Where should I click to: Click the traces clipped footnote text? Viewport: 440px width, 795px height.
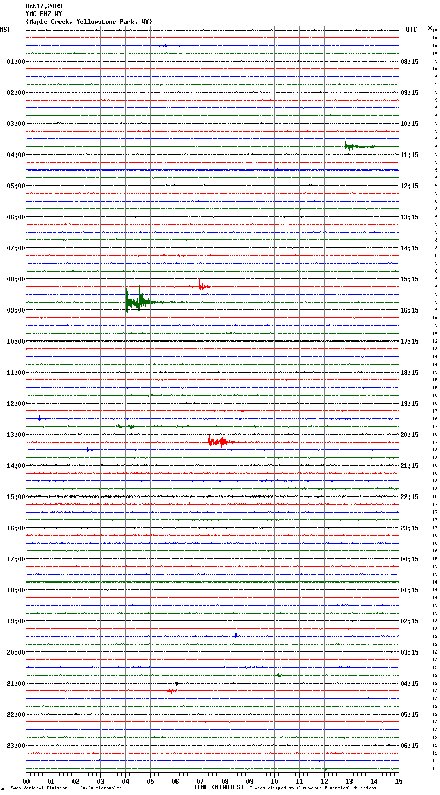313,788
